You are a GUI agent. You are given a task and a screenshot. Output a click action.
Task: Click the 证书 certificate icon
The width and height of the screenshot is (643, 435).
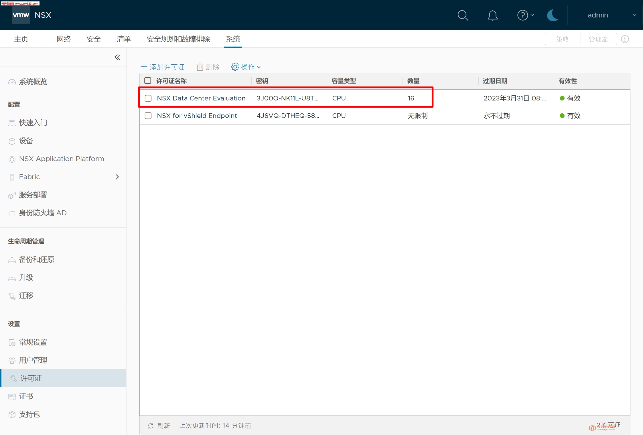click(x=12, y=397)
